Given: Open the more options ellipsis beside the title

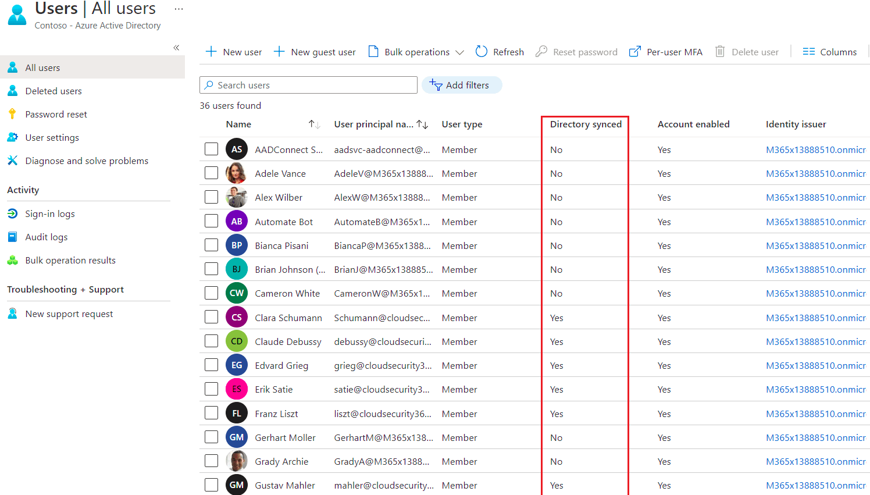Looking at the screenshot, I should [x=179, y=9].
